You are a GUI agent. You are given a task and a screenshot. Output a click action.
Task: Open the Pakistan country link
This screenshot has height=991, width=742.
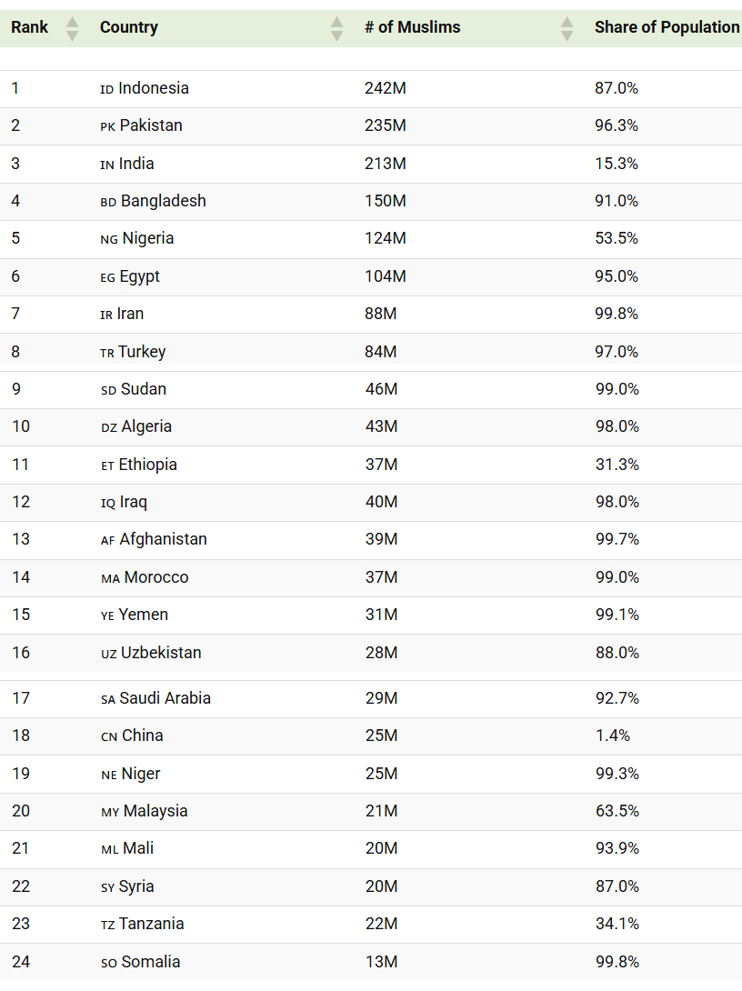coord(151,125)
